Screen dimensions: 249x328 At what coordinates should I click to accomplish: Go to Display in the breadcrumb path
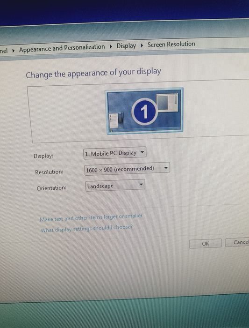126,45
